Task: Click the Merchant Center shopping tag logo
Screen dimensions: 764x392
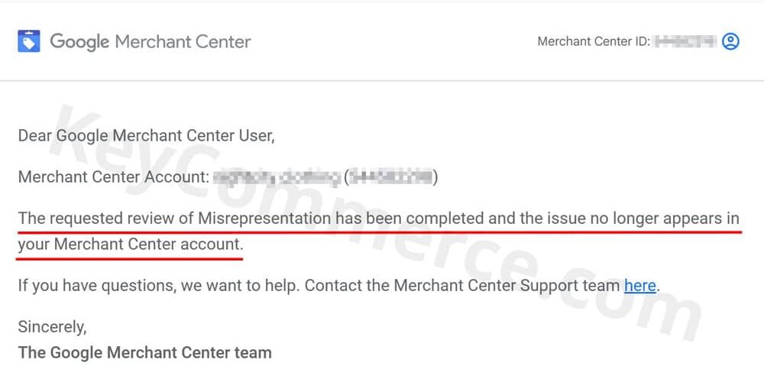Action: pyautogui.click(x=28, y=41)
